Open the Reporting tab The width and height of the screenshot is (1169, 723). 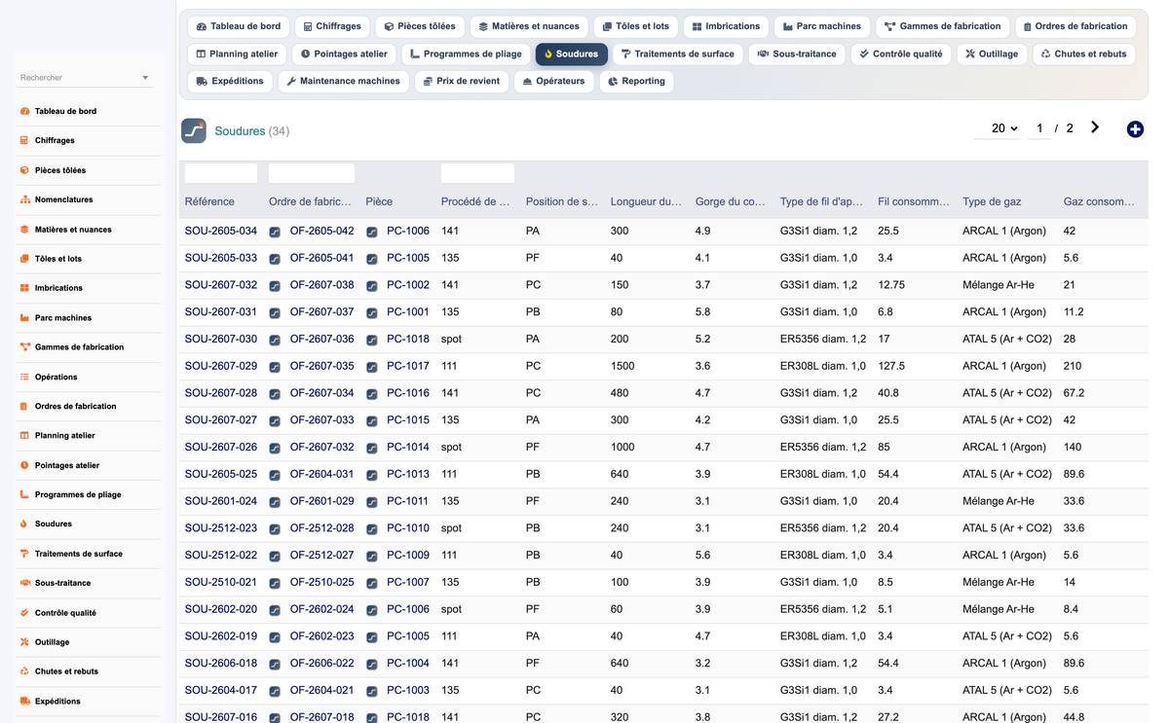(636, 81)
